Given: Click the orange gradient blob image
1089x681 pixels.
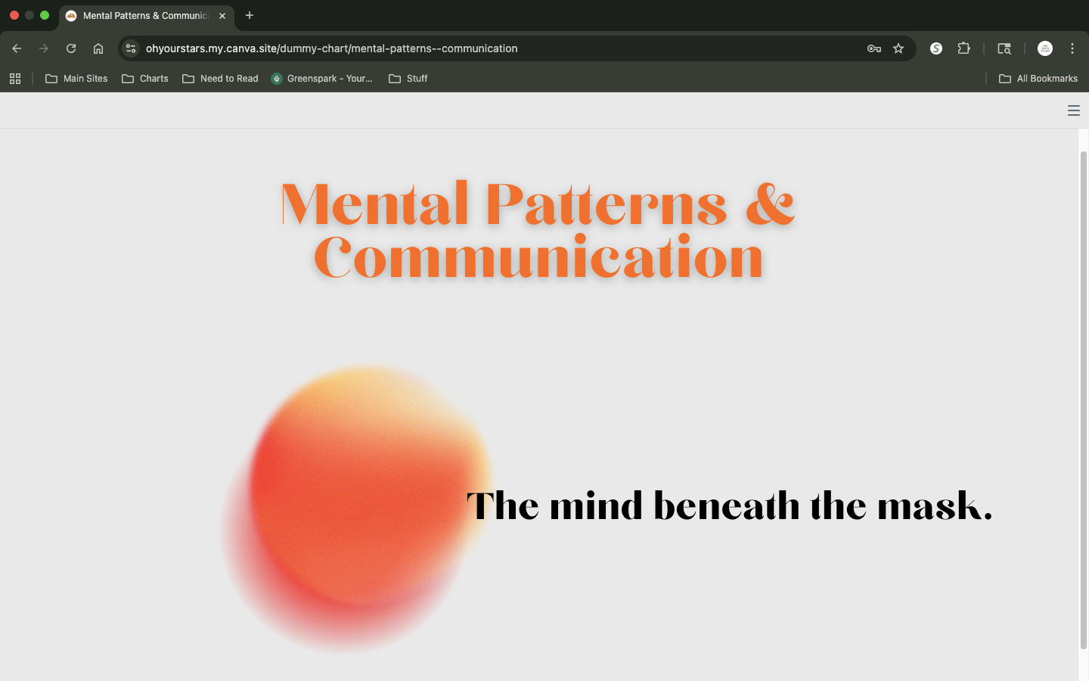Looking at the screenshot, I should pos(357,508).
